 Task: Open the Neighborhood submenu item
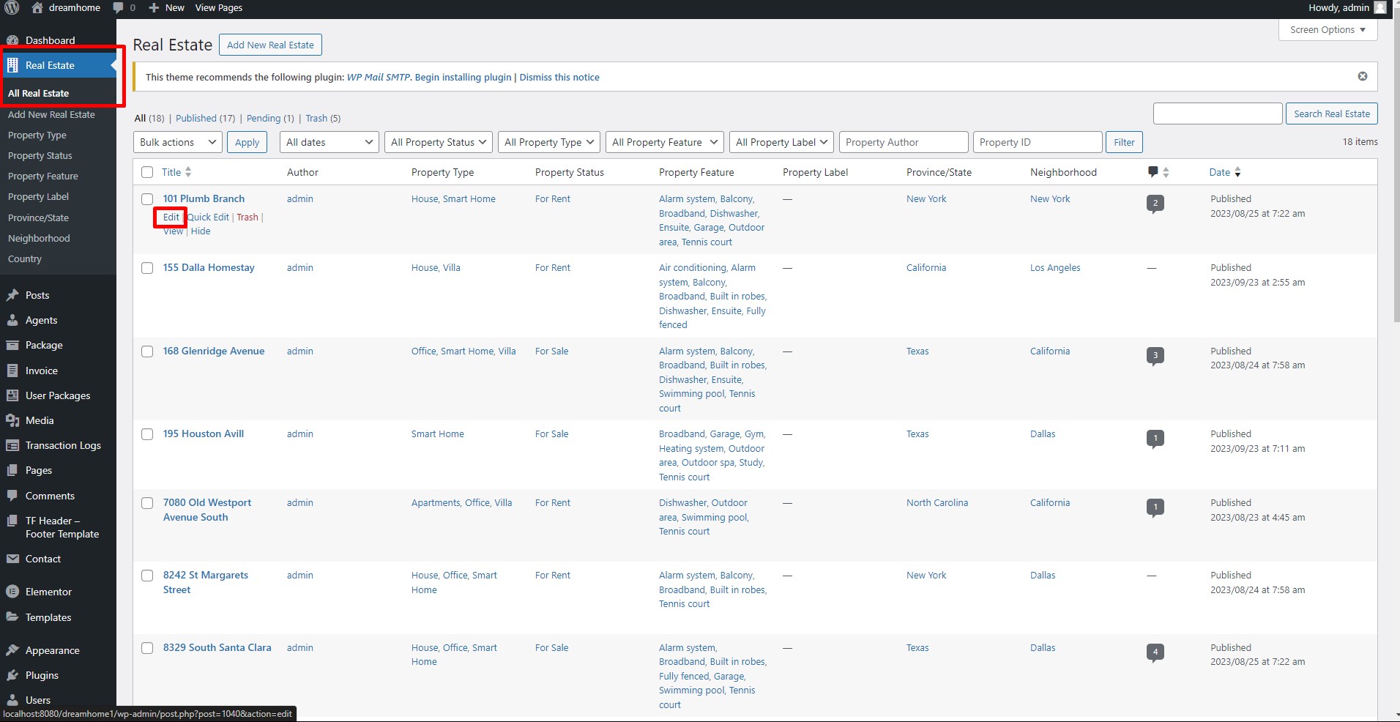(x=39, y=238)
